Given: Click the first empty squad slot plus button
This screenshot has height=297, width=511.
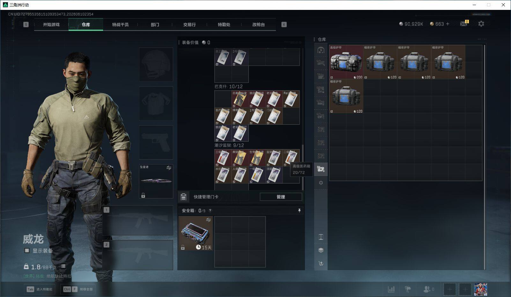Looking at the screenshot, I should point(450,289).
